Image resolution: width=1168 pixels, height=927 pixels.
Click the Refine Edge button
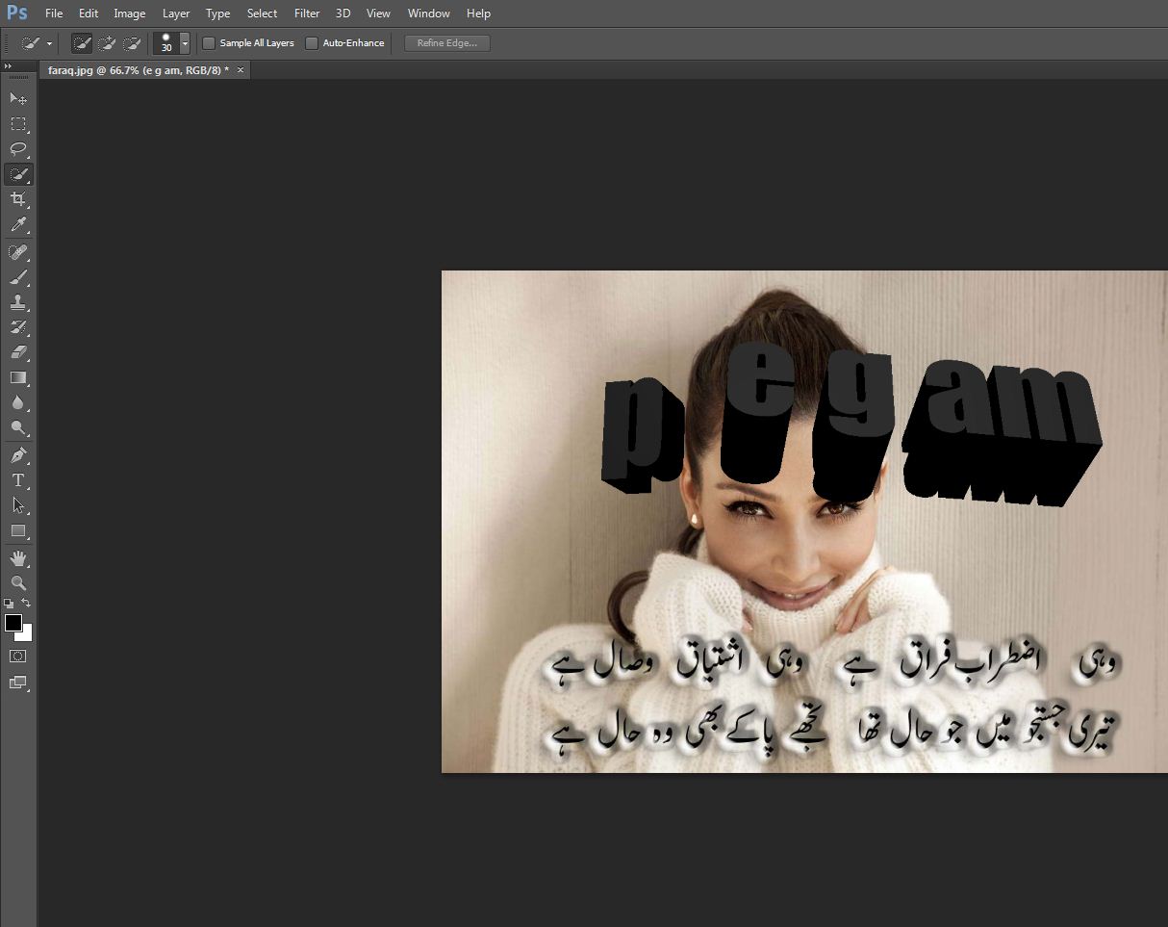click(x=447, y=43)
